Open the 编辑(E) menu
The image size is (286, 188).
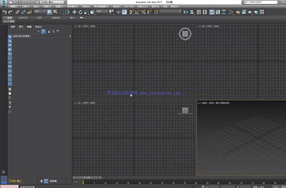(14, 6)
